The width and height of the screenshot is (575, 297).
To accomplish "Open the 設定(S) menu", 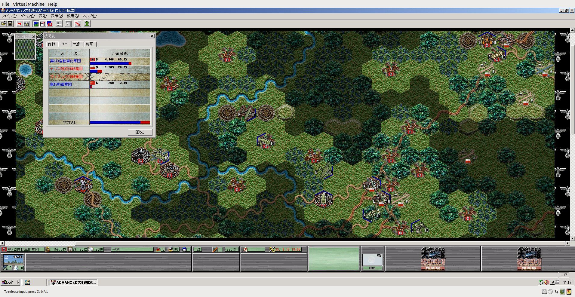I will [x=73, y=16].
